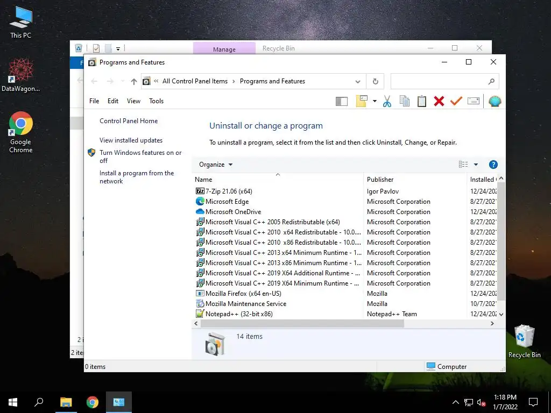Click the rename toolbar icon

tap(474, 101)
